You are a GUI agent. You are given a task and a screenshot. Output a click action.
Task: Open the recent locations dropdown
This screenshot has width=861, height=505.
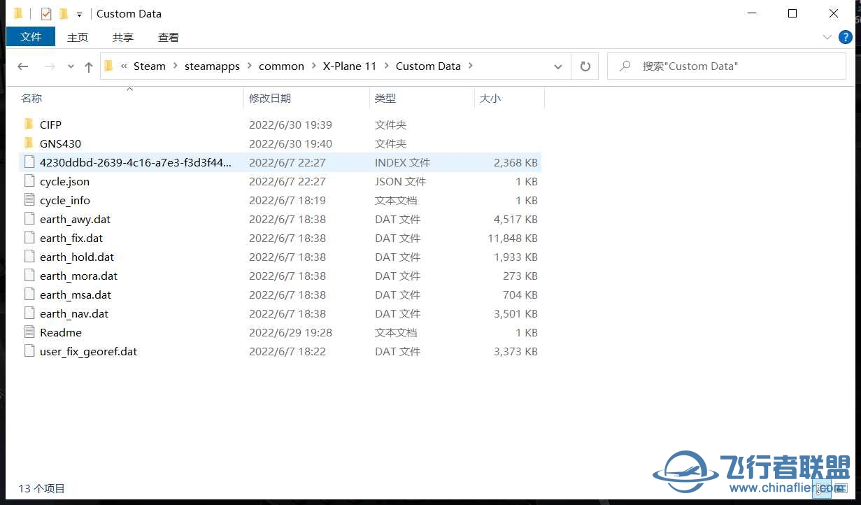pyautogui.click(x=71, y=66)
